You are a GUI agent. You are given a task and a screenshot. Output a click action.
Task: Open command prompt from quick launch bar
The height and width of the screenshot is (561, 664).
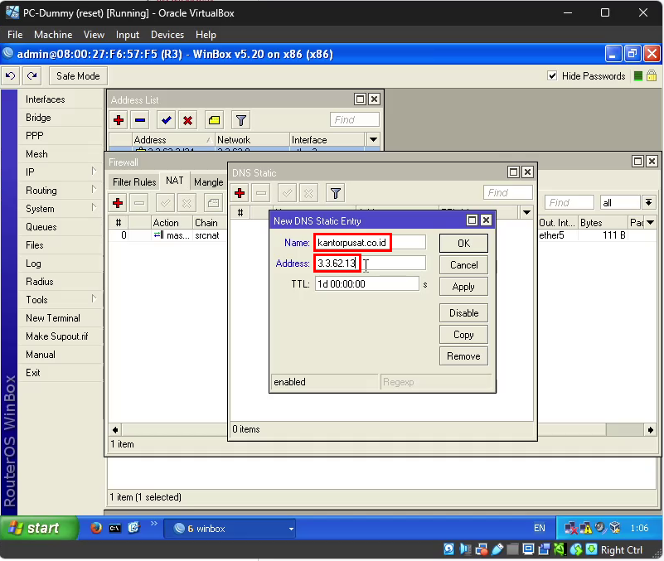pyautogui.click(x=114, y=528)
